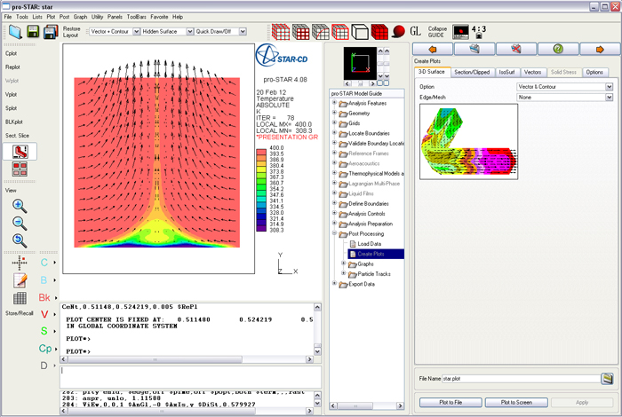
Task: Click the zoom reset magnifier icon
Action: 20,240
